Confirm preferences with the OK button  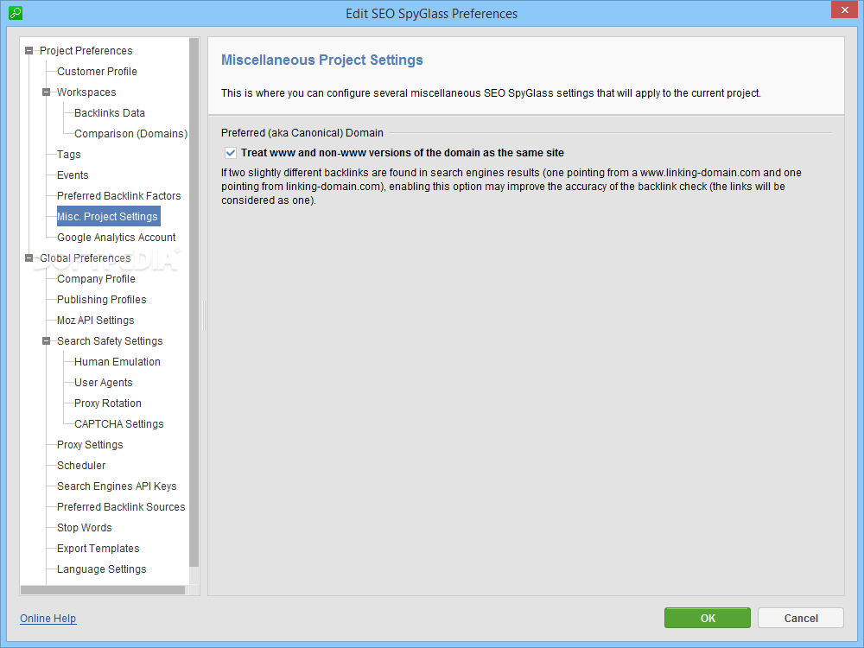pyautogui.click(x=708, y=619)
